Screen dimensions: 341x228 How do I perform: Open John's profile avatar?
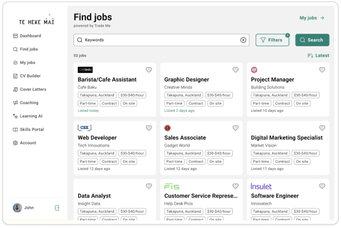click(17, 208)
